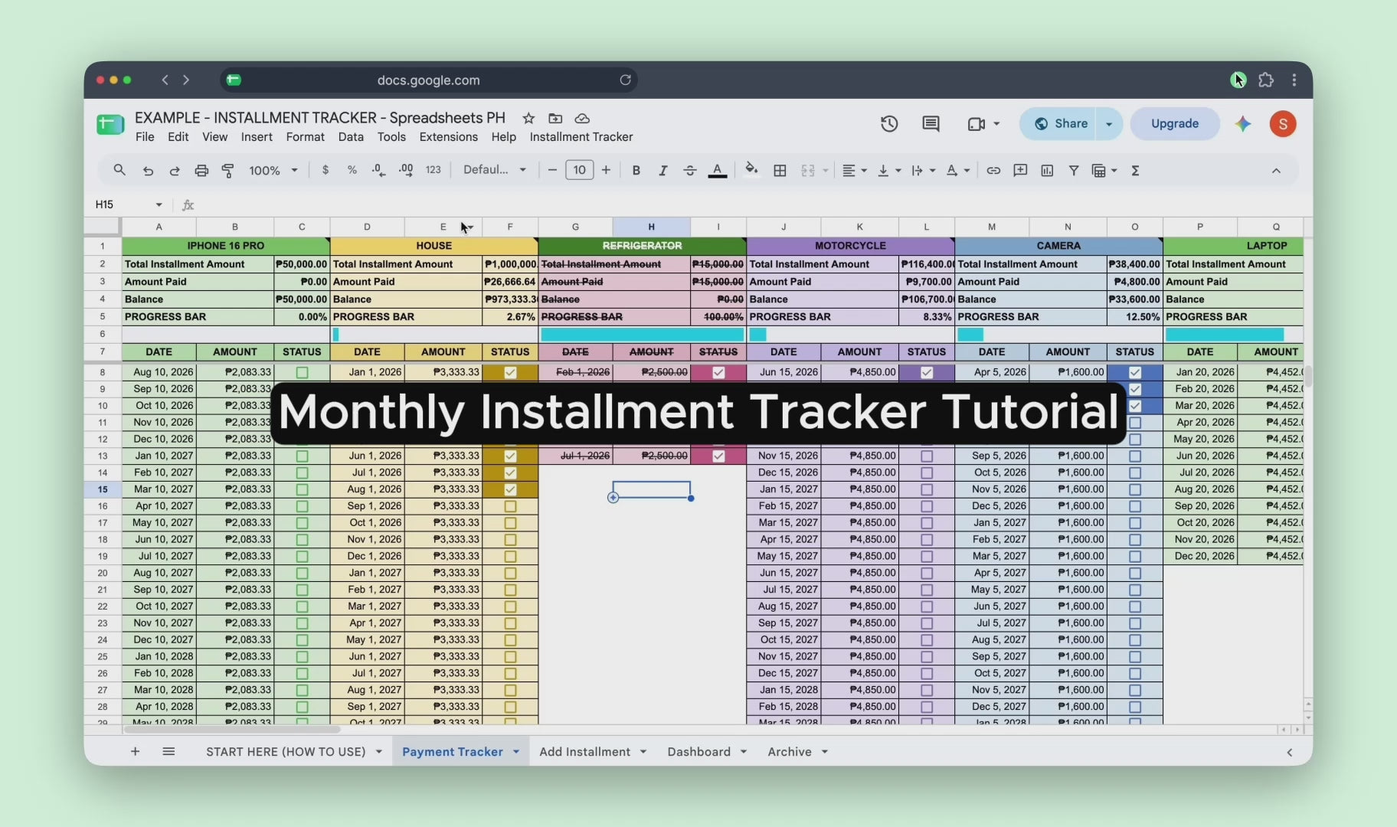Viewport: 1397px width, 827px height.
Task: Switch to Add Installment sheet tab
Action: point(584,752)
